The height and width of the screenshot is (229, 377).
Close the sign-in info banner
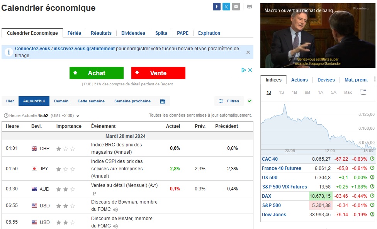point(248,53)
